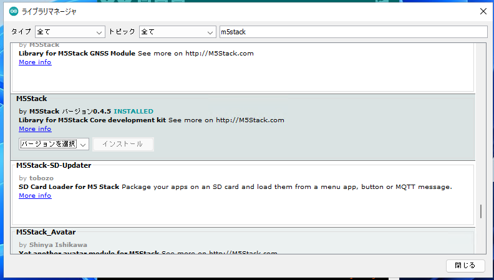Click author name Shinya Ishikawa

click(x=58, y=244)
